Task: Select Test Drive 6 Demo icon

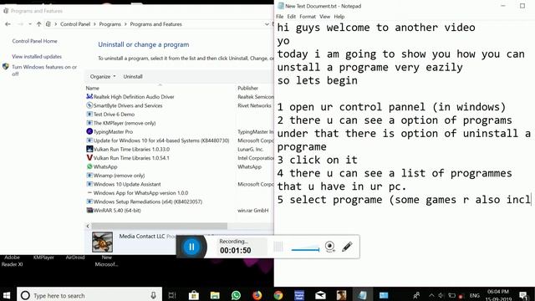Action: coord(89,114)
